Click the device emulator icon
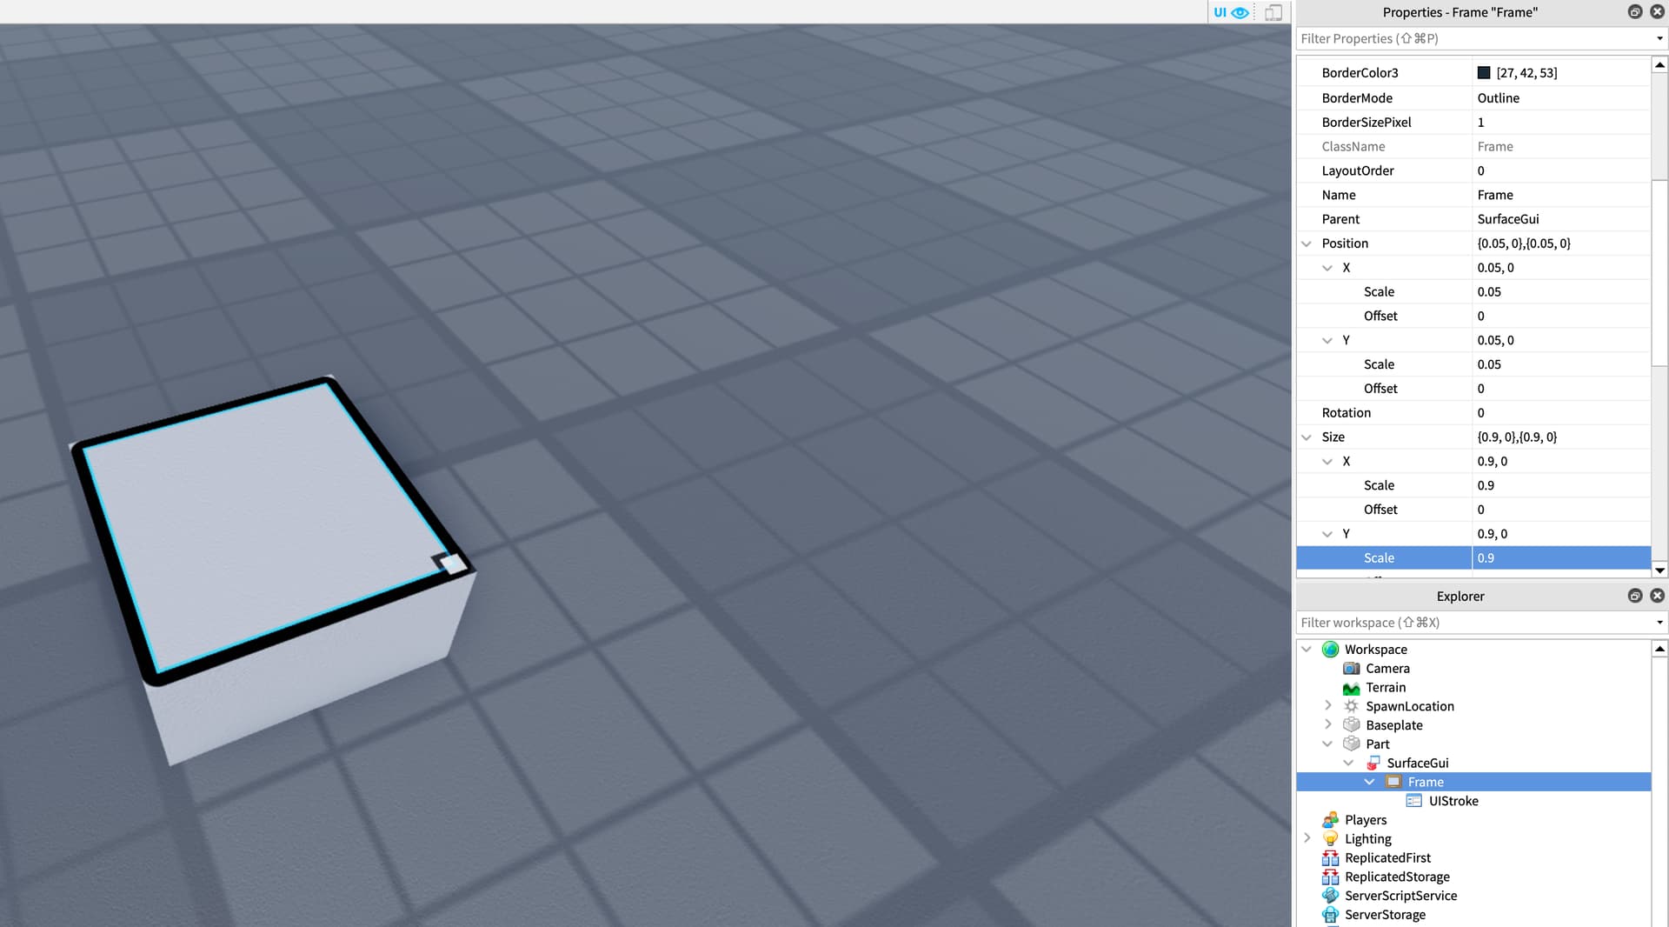This screenshot has width=1669, height=927. pos(1273,12)
